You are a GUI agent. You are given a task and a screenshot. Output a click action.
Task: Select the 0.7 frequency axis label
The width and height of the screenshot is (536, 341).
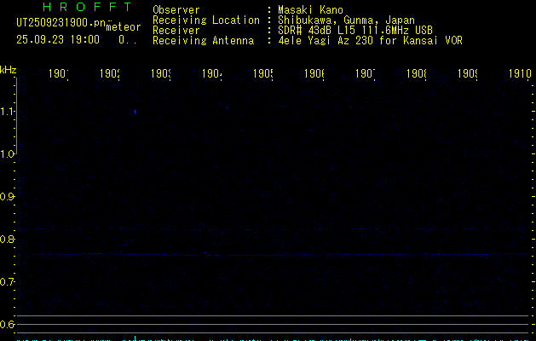click(x=8, y=282)
